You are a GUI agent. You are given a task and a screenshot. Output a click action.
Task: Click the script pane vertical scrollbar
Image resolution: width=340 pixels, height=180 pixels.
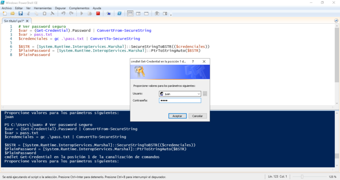point(337,55)
